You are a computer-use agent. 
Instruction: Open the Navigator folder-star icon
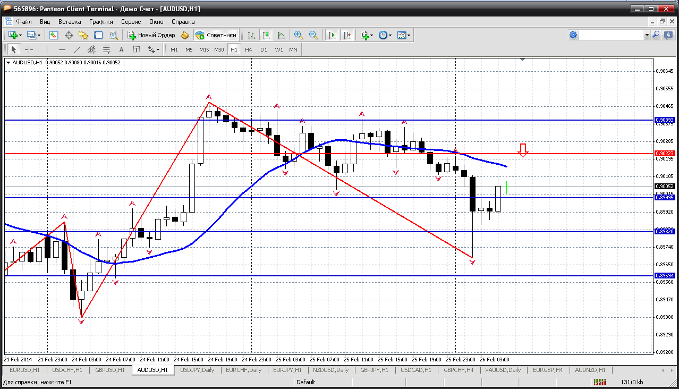pyautogui.click(x=83, y=35)
